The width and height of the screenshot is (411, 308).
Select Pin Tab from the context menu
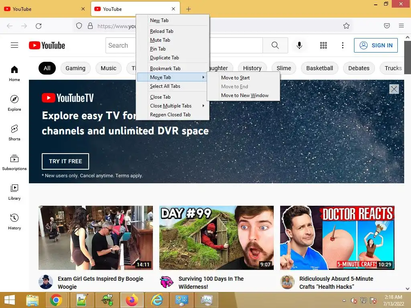pyautogui.click(x=173, y=49)
